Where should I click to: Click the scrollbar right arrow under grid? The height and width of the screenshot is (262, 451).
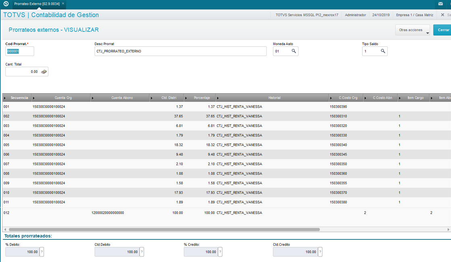448,229
